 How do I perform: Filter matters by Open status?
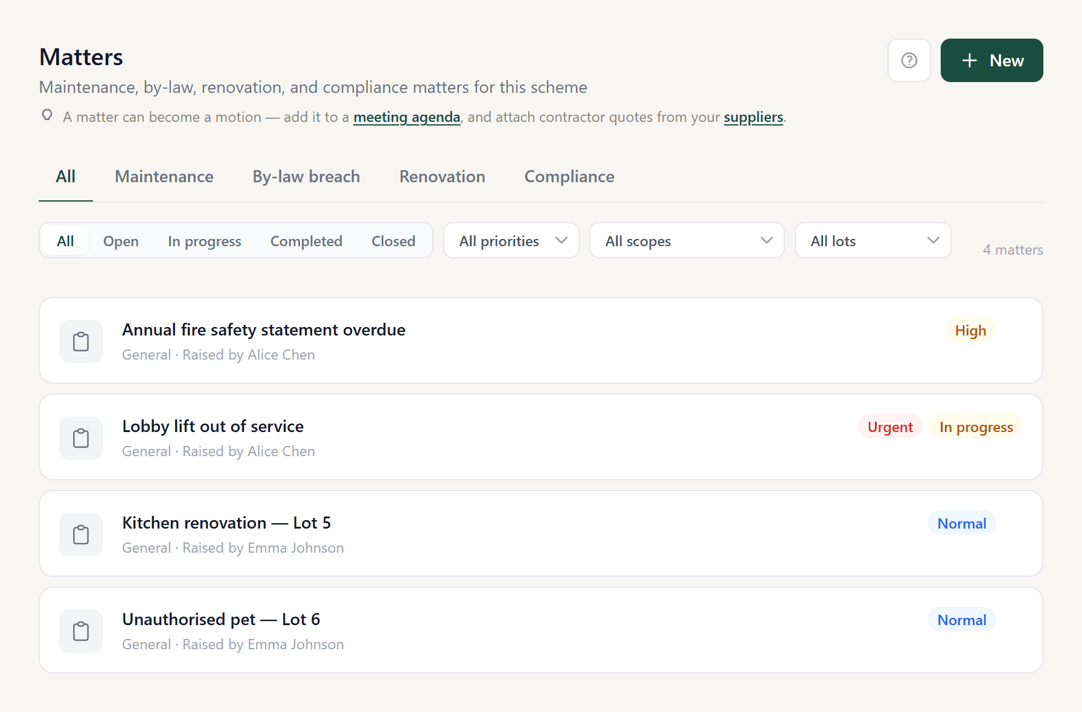[121, 241]
